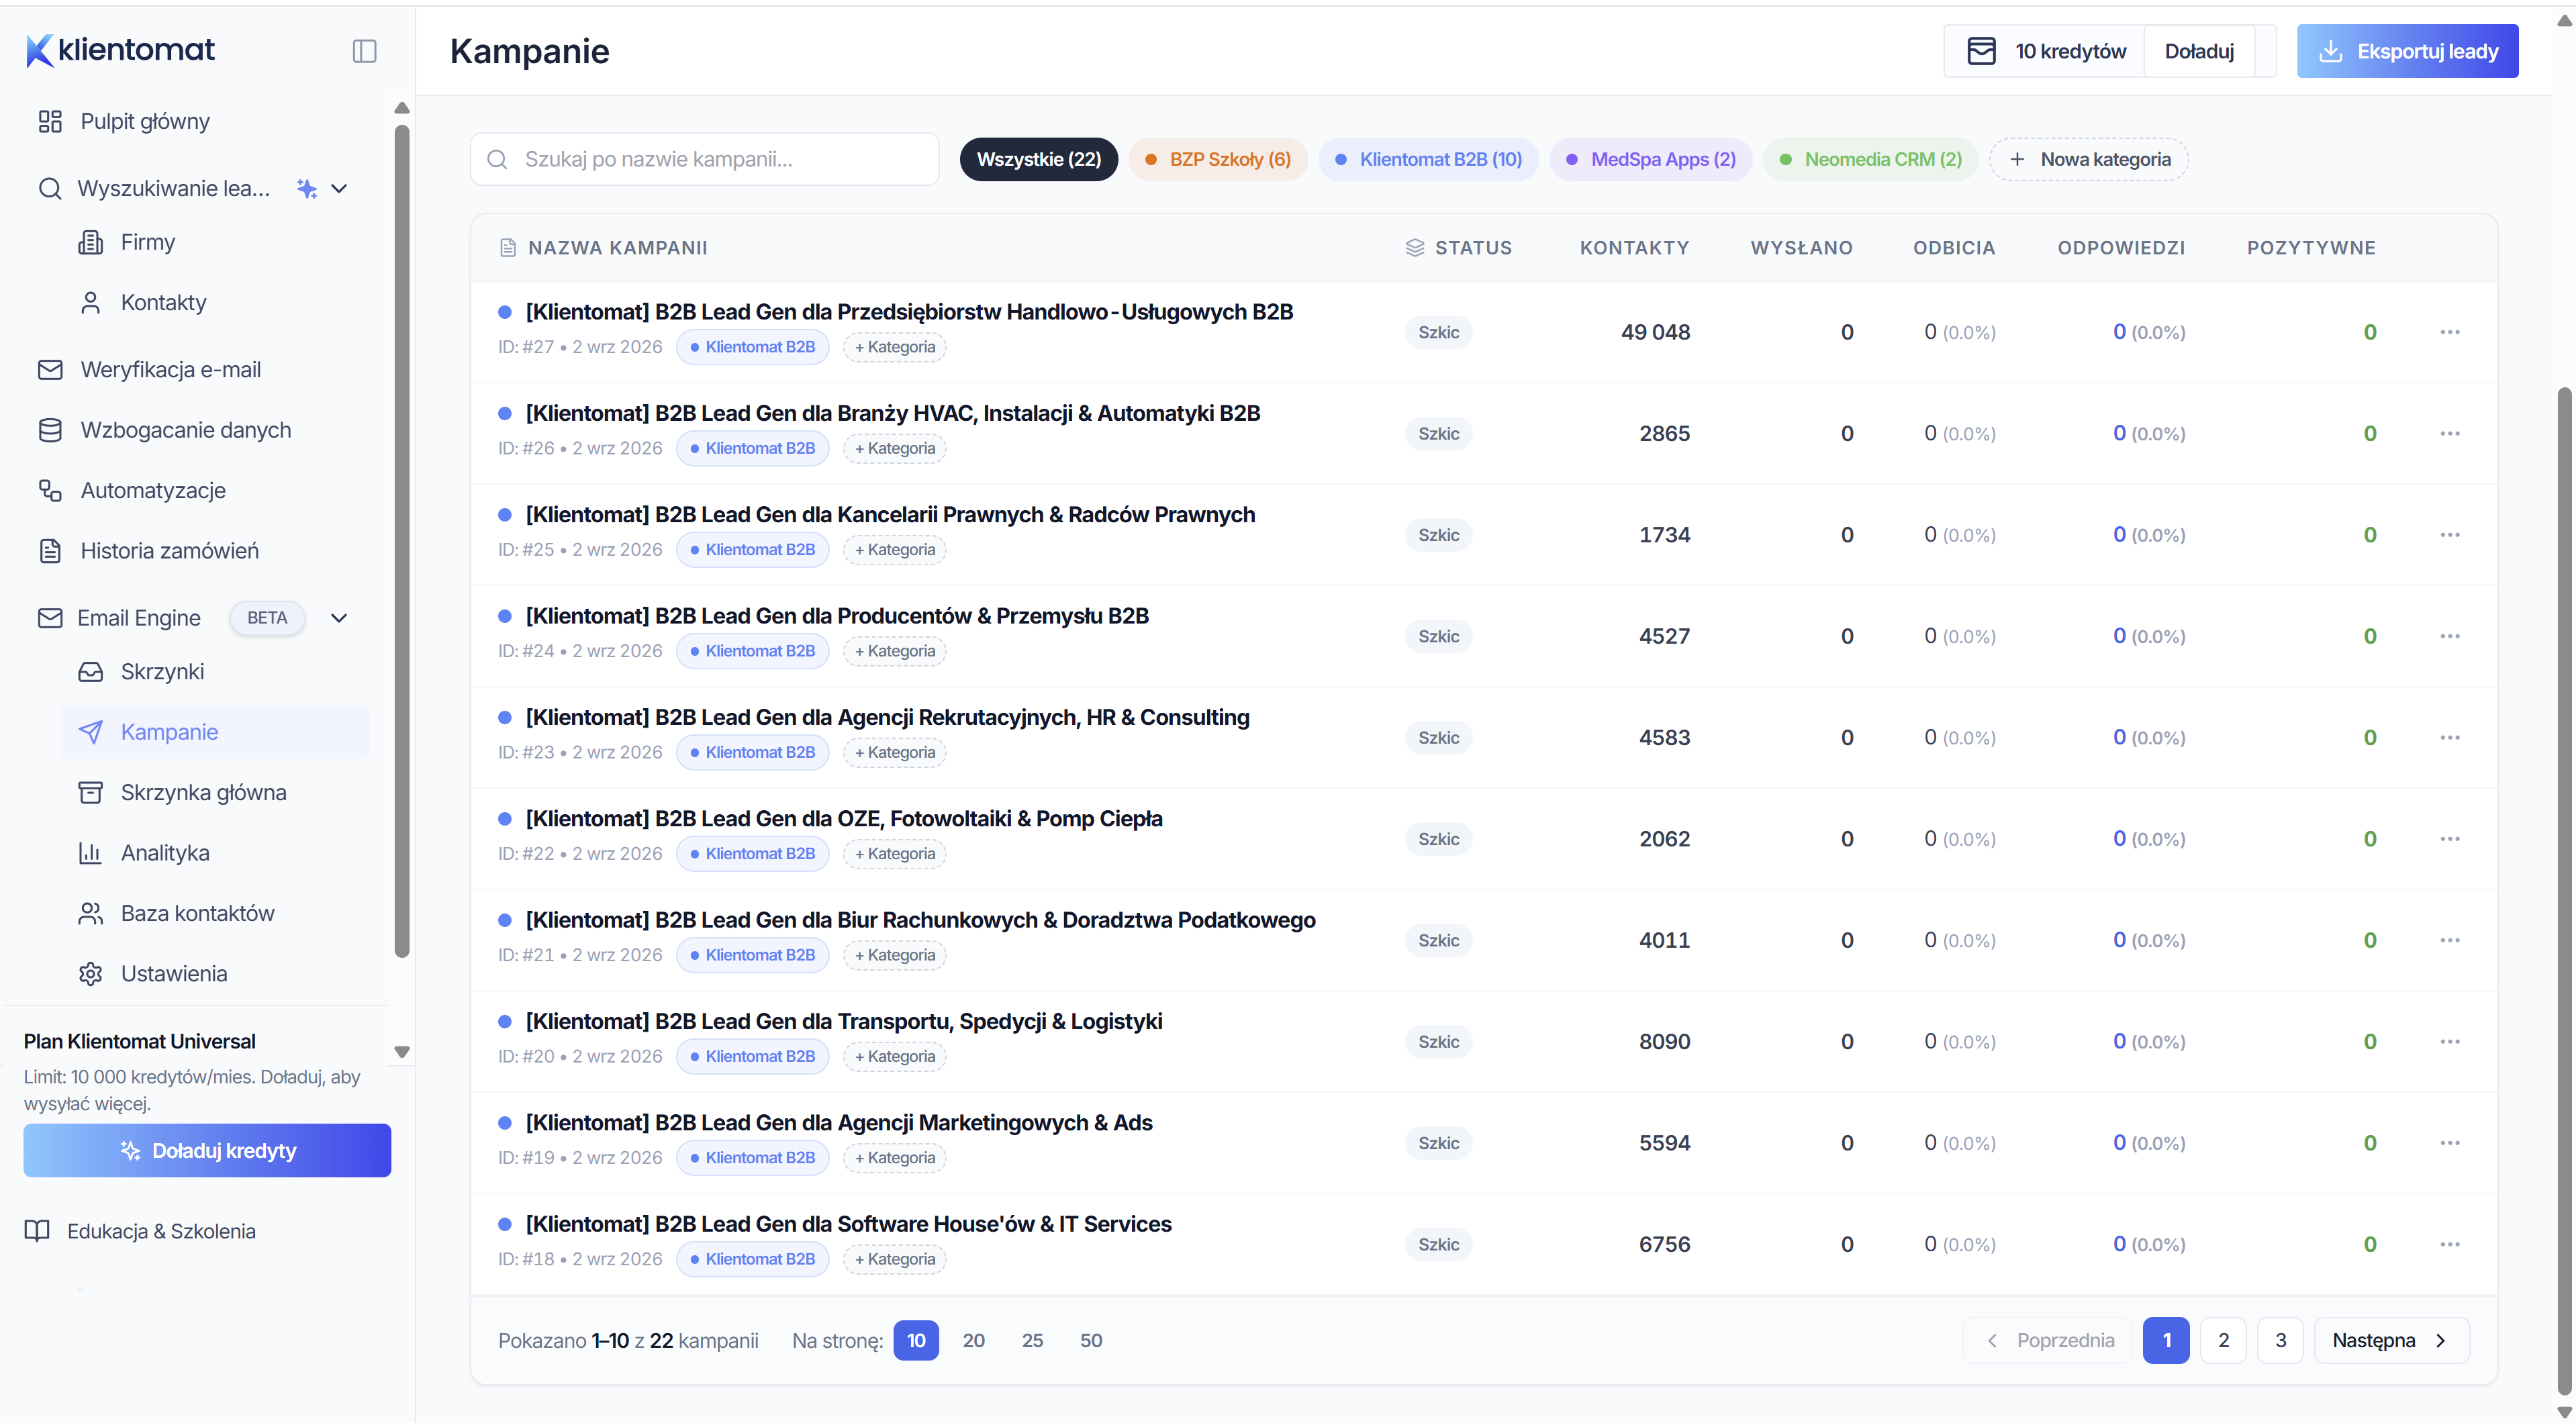Go to Następna page
2576x1423 pixels.
2391,1340
